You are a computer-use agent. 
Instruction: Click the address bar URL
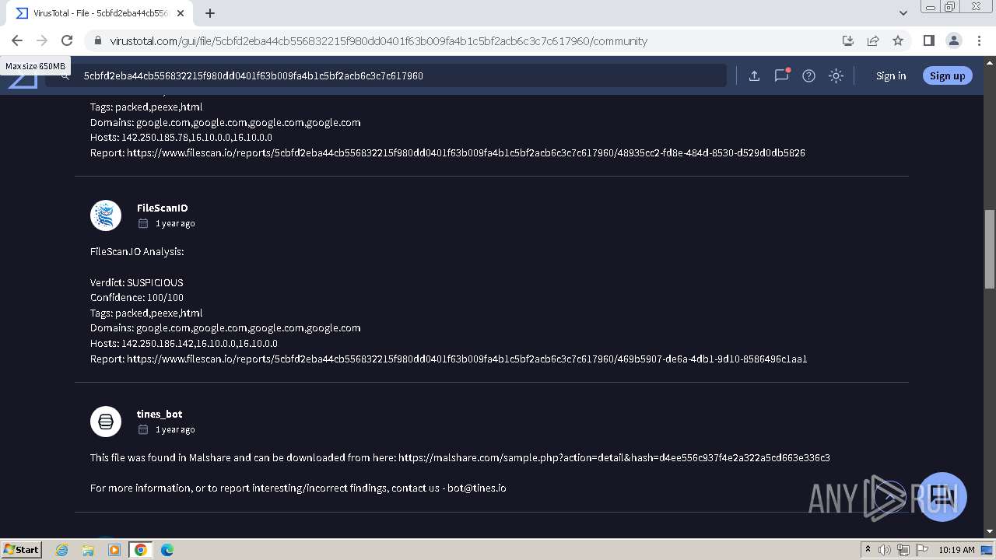pyautogui.click(x=378, y=41)
